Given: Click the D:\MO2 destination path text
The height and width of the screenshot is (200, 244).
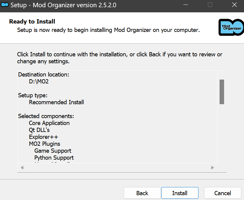Looking at the screenshot, I should pos(39,81).
